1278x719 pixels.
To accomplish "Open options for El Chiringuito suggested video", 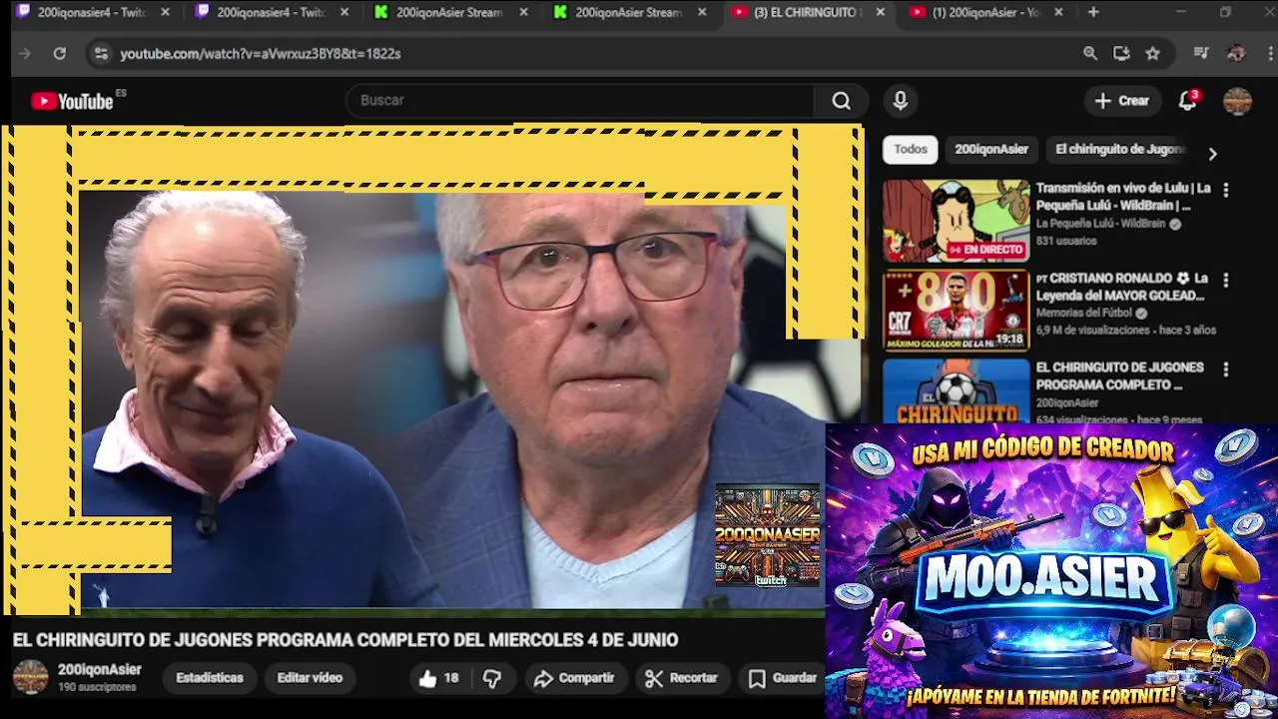I will pos(1226,369).
